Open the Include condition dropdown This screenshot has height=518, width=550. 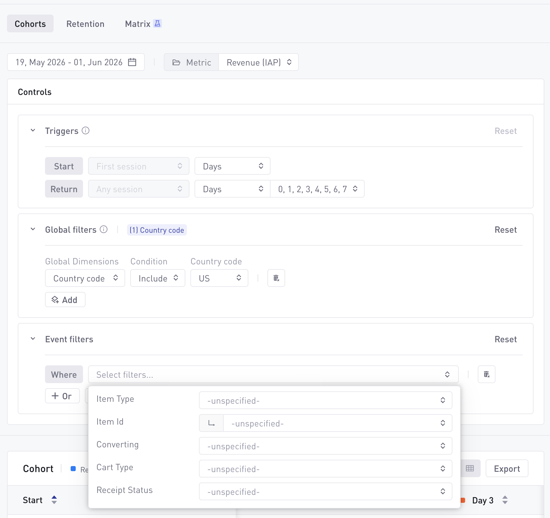tap(158, 278)
